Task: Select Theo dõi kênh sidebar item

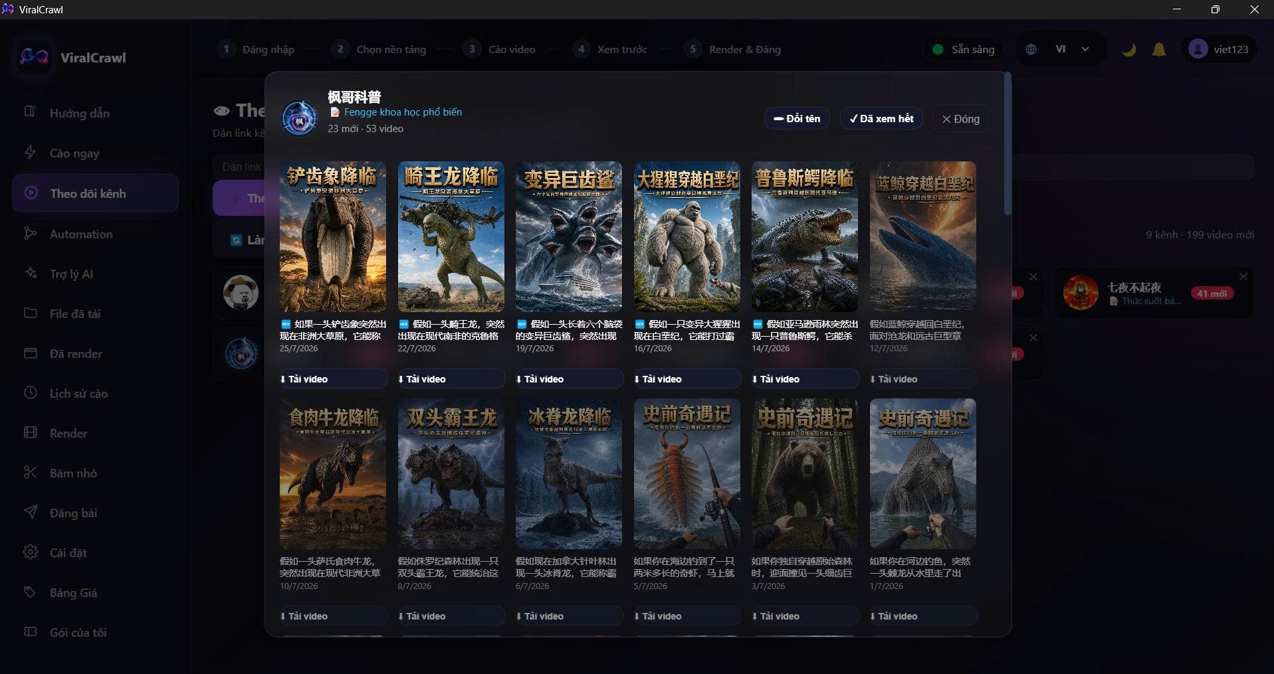Action: click(x=95, y=193)
